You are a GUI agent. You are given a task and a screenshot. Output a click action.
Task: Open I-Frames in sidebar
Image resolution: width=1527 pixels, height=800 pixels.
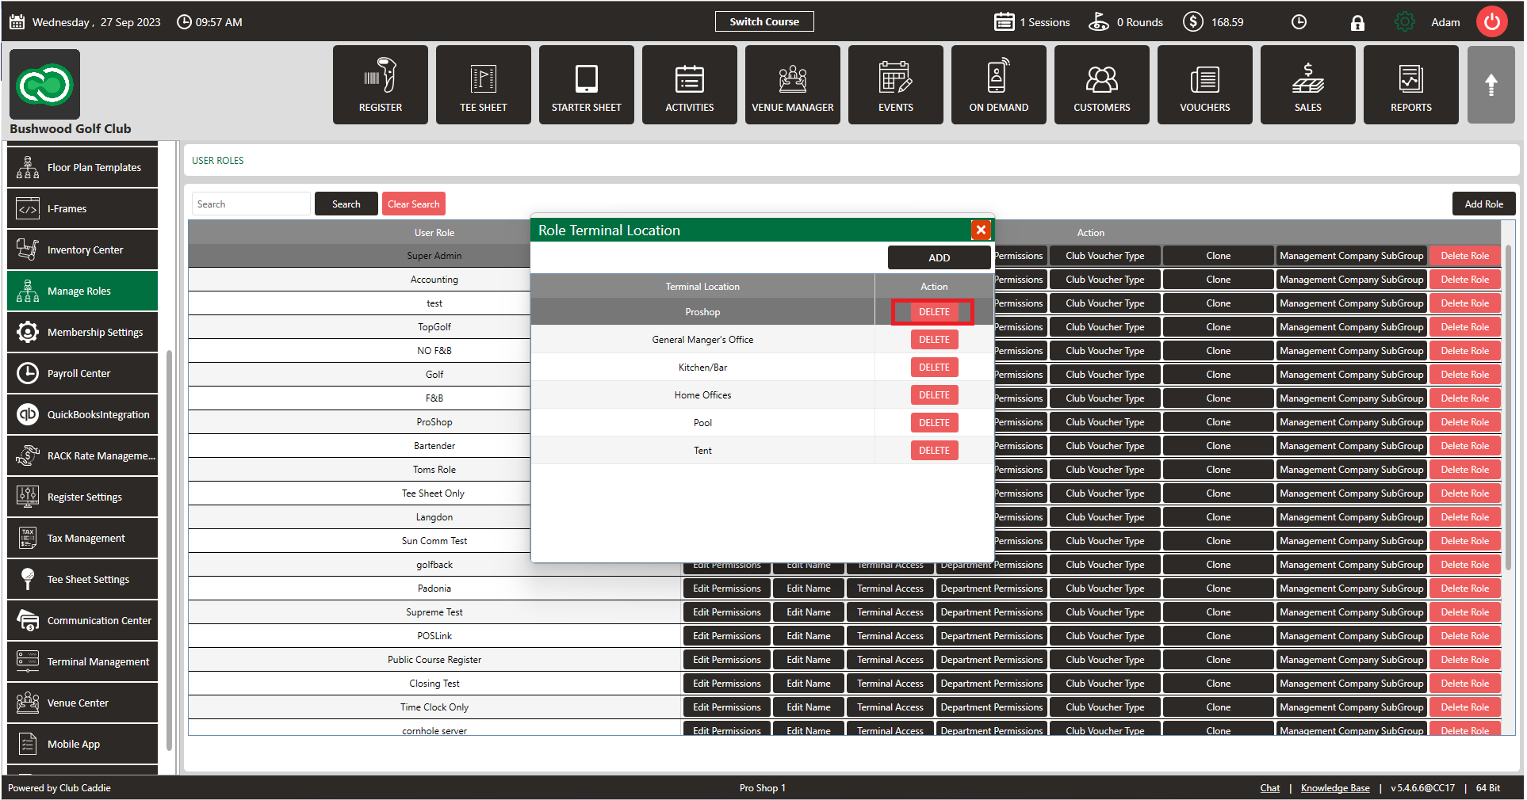coord(82,208)
